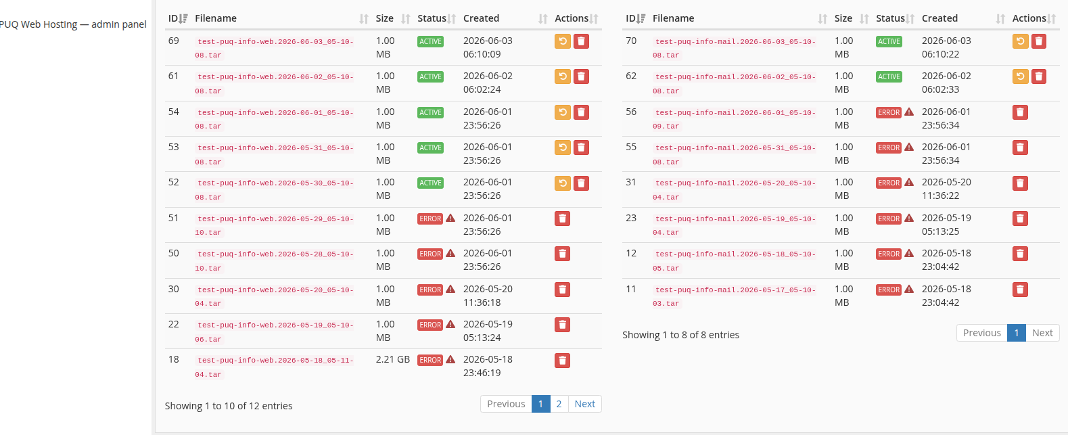This screenshot has width=1068, height=435.
Task: Sort mail backups table by Filename
Action: pyautogui.click(x=740, y=18)
